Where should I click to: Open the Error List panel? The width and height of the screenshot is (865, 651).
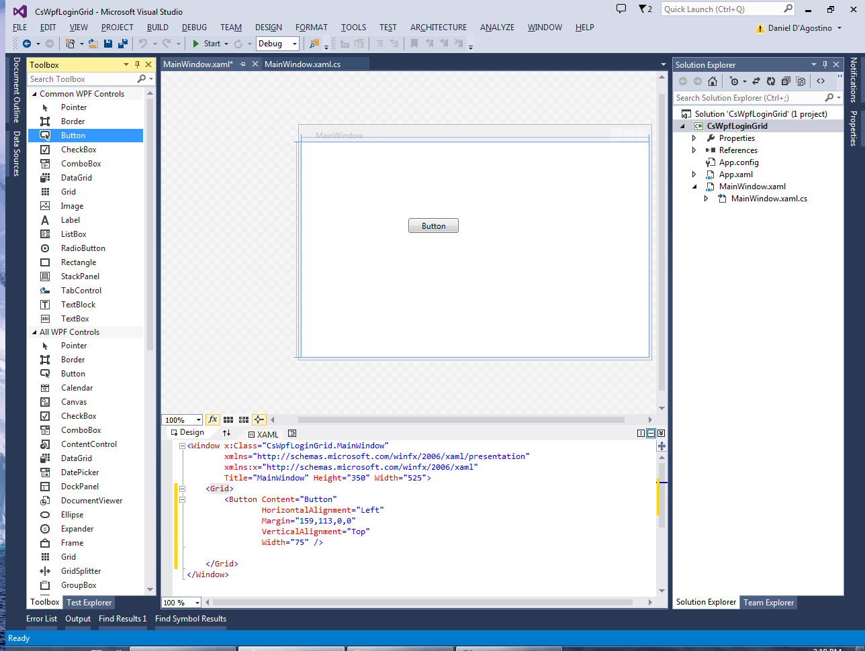point(42,619)
